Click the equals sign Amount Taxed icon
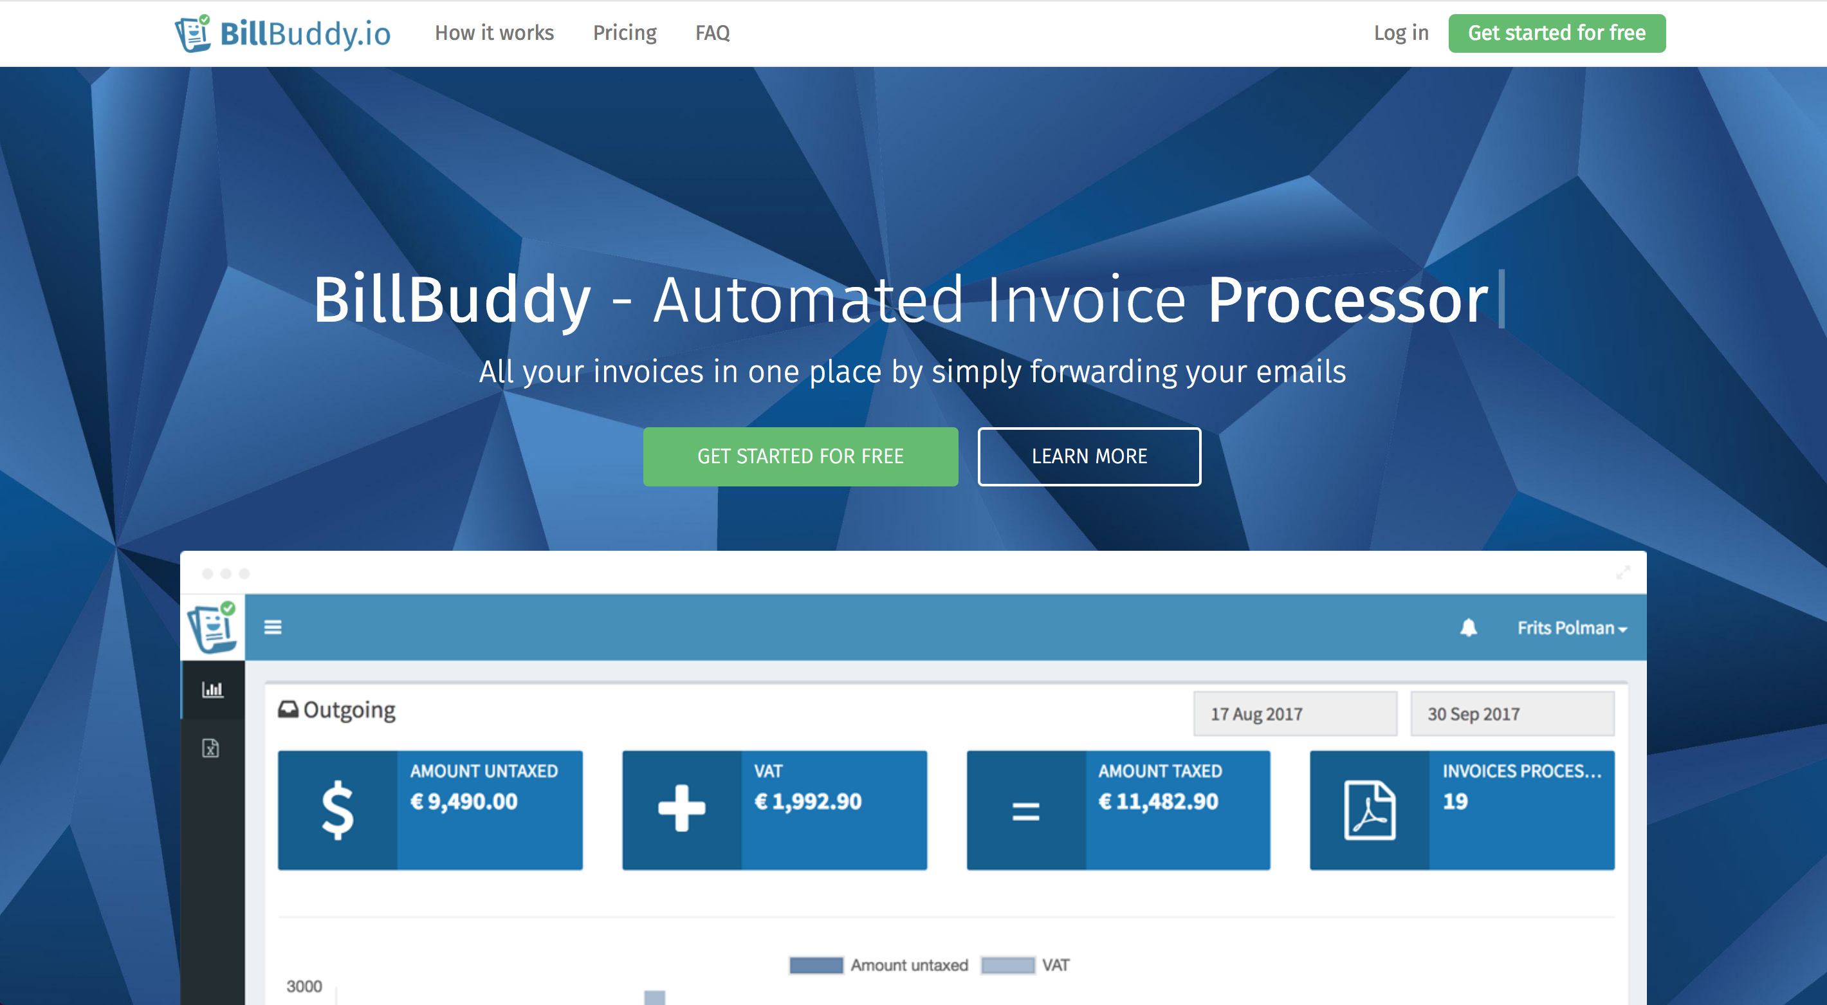Image resolution: width=1827 pixels, height=1005 pixels. [1025, 811]
